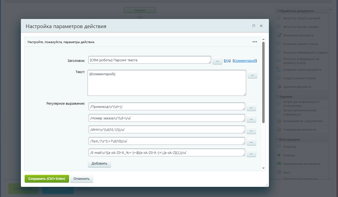
Task: Click the Отменить button
Action: point(81,179)
